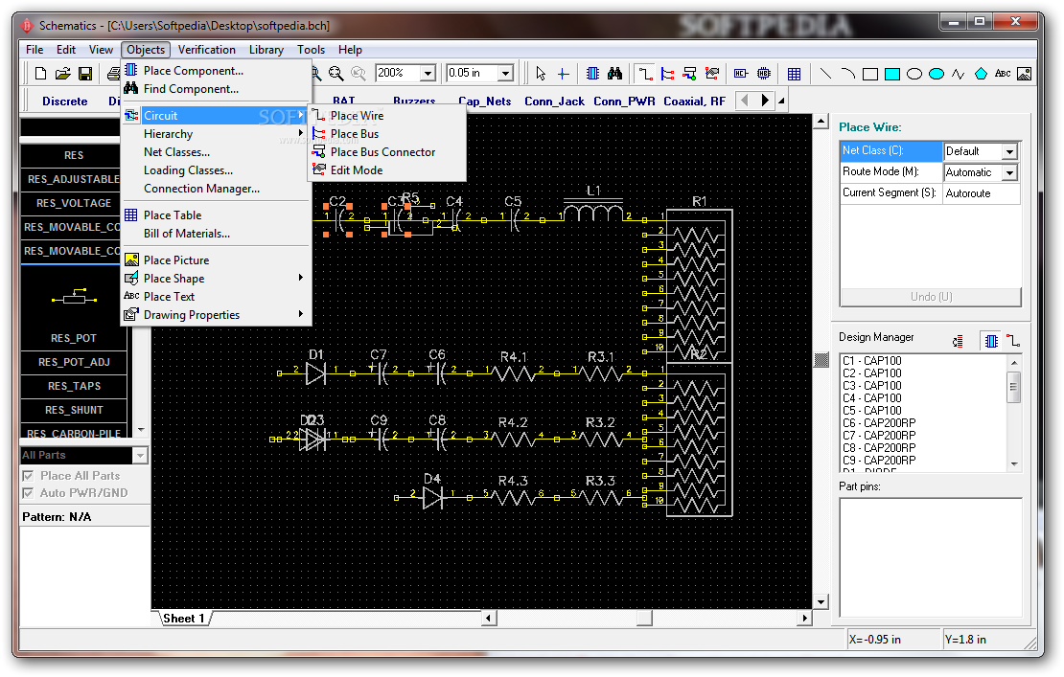Open the Verification menu
Image resolution: width=1064 pixels, height=677 pixels.
[206, 50]
